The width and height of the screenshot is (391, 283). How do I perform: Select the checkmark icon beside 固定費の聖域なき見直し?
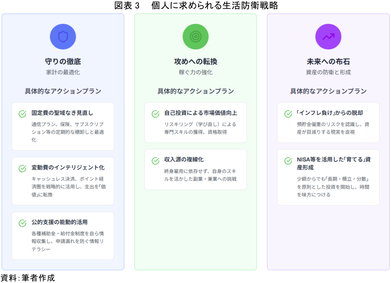[22, 114]
